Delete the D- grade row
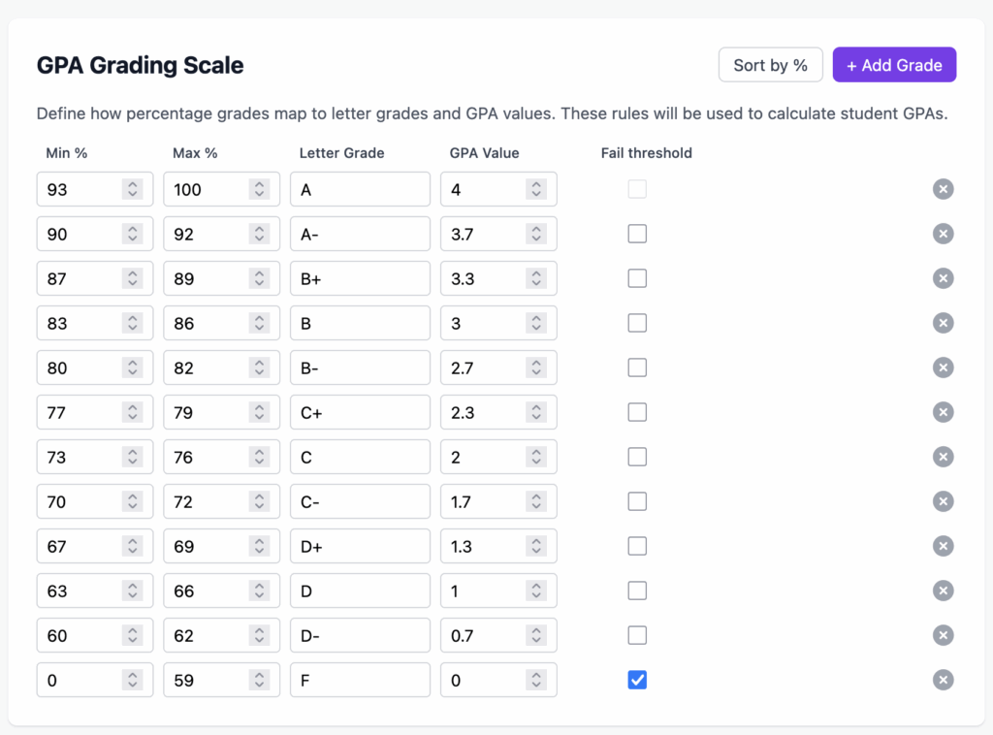 point(943,635)
